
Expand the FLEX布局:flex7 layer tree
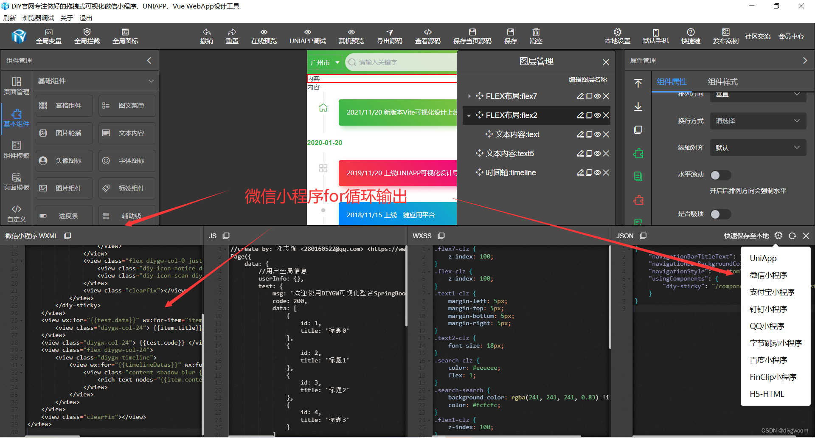469,96
